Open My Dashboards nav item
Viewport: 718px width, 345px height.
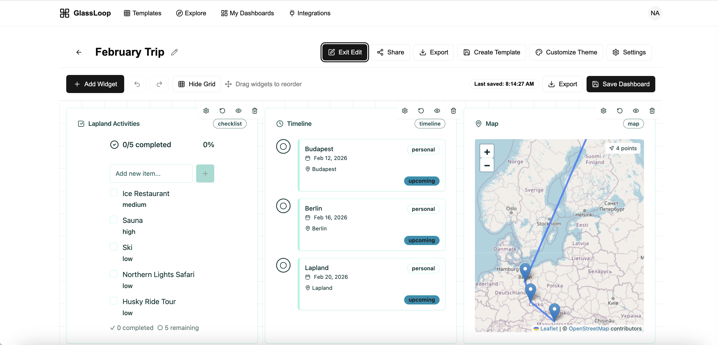click(x=248, y=13)
